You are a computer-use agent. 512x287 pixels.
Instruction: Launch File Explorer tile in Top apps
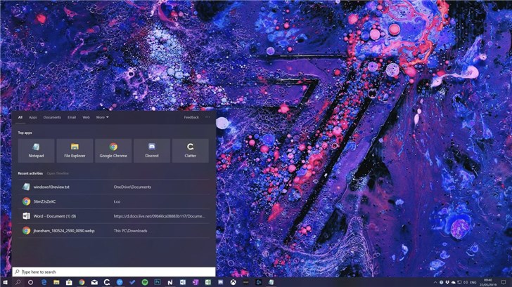(75, 150)
